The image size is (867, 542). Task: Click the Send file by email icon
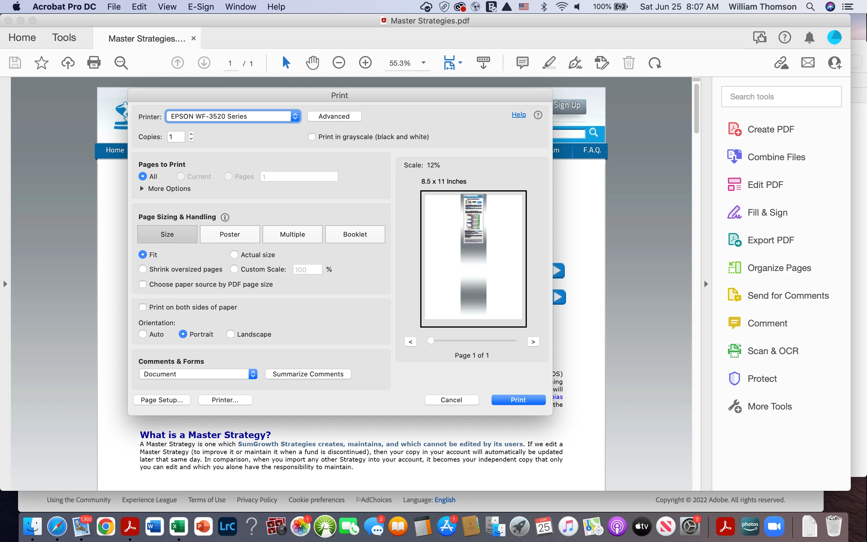(808, 63)
